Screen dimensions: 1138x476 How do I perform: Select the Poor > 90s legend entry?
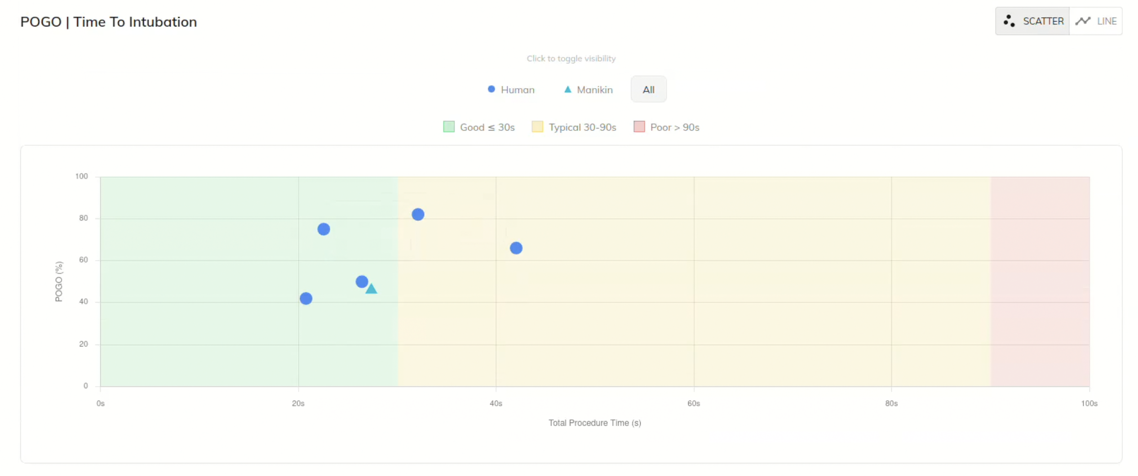pyautogui.click(x=666, y=127)
